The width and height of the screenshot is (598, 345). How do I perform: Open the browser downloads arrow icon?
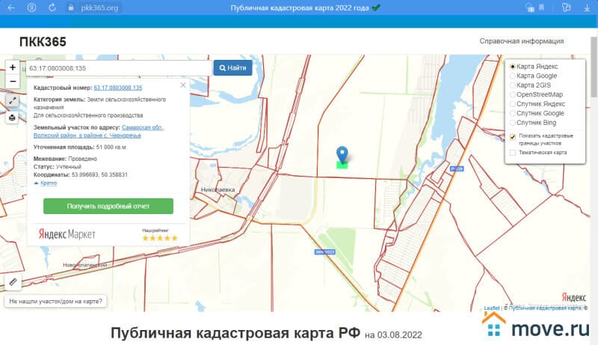click(x=587, y=7)
